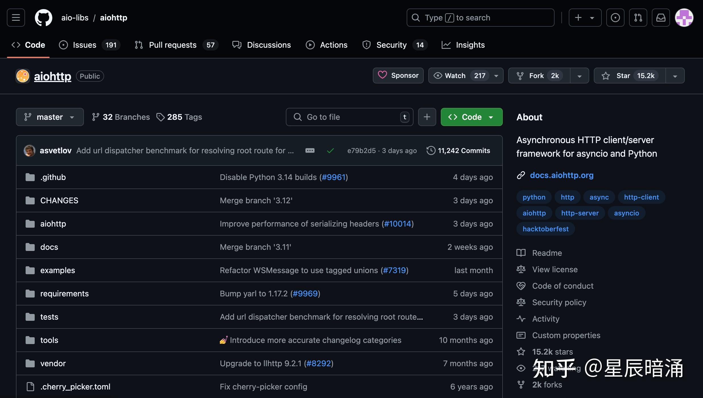The width and height of the screenshot is (703, 398).
Task: Click the green CI status checkmark
Action: click(x=330, y=150)
